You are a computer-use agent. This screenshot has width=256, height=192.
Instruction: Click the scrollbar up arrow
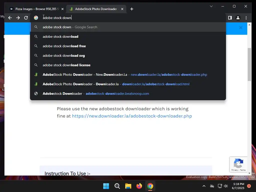[x=249, y=25]
